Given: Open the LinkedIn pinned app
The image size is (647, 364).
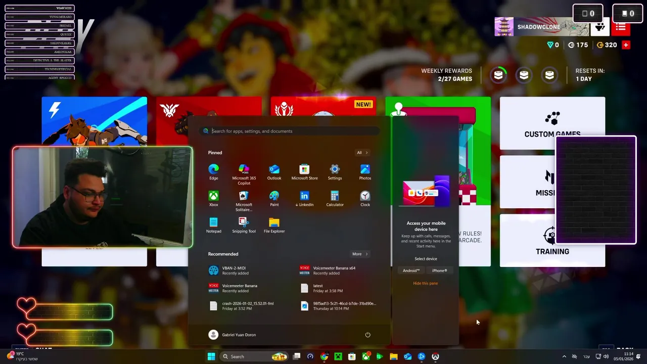Looking at the screenshot, I should tap(304, 199).
